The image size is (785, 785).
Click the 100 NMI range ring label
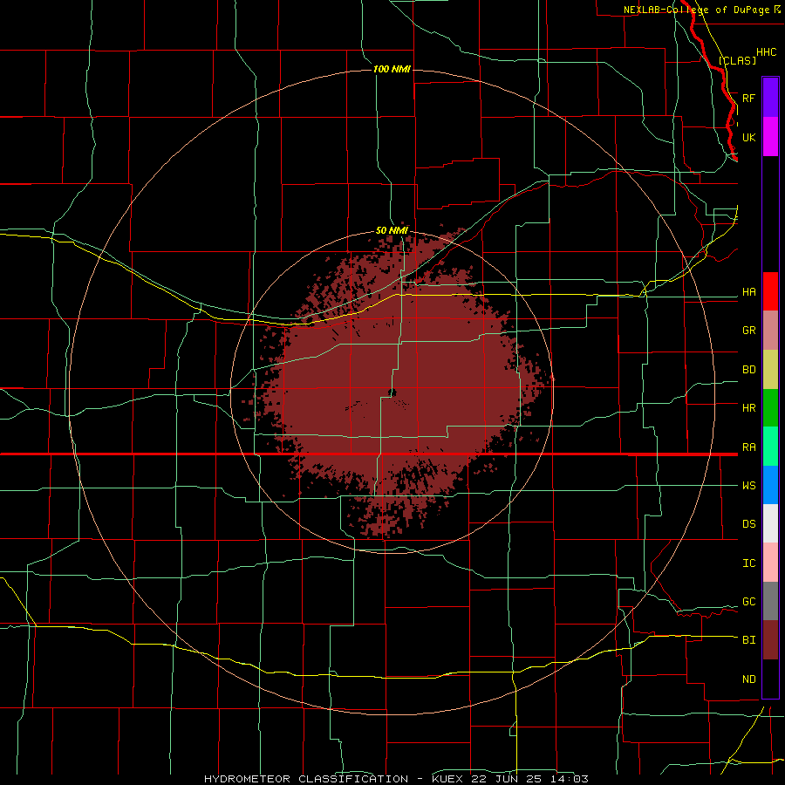tap(392, 69)
